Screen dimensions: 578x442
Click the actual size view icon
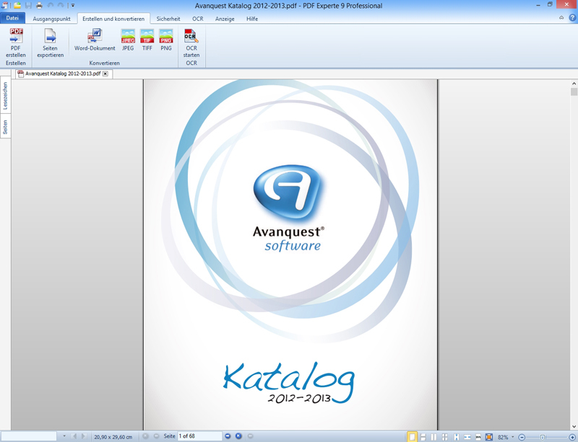478,437
